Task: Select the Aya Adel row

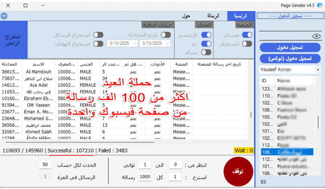Action: 123,85
